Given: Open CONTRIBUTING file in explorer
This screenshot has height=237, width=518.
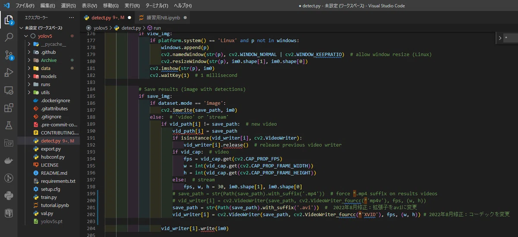Looking at the screenshot, I should (x=60, y=133).
